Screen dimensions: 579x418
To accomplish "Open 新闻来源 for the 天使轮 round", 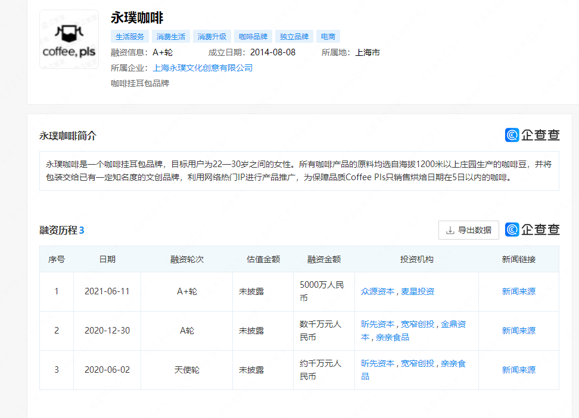I will point(518,369).
